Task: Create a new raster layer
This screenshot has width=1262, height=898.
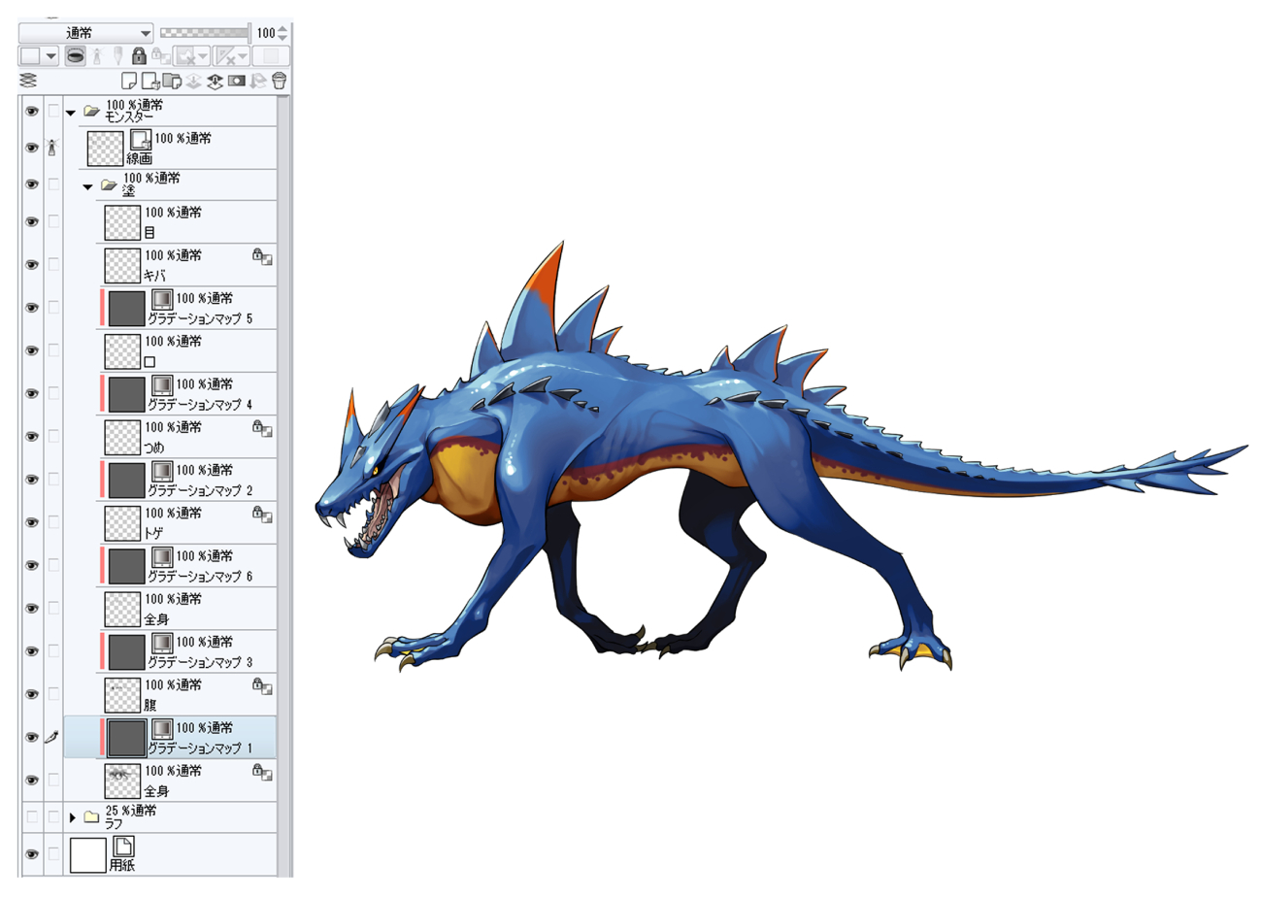Action: [129, 81]
